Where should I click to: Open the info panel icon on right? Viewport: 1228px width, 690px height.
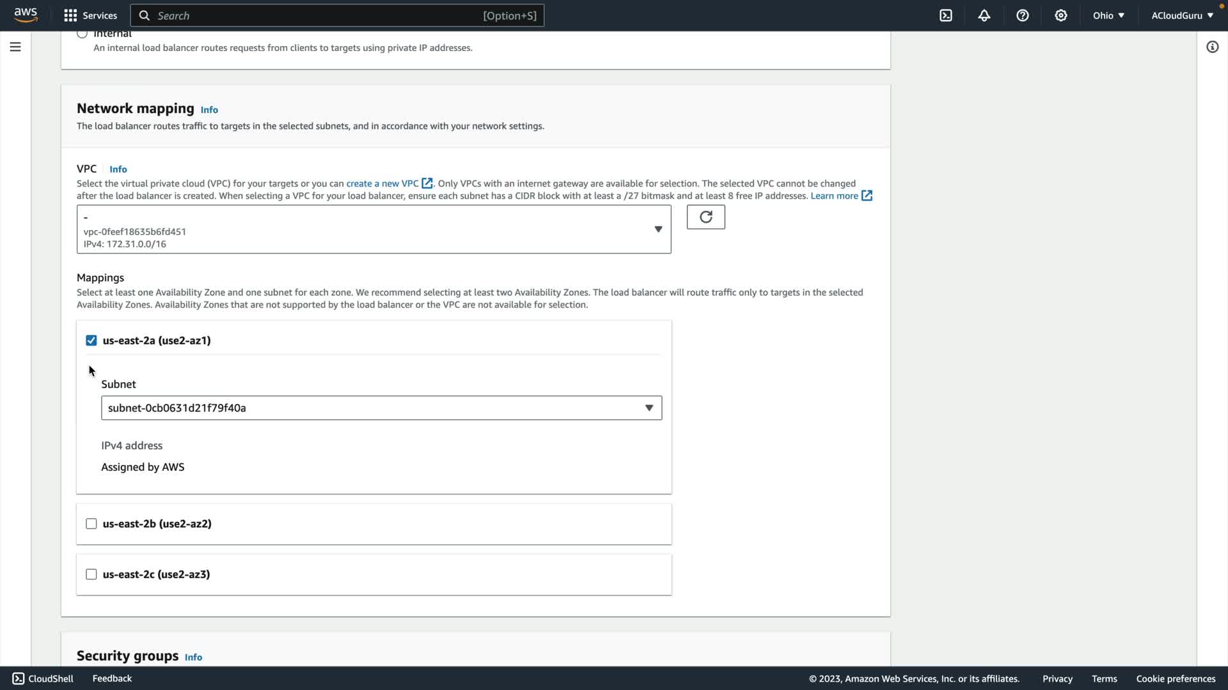[1212, 47]
